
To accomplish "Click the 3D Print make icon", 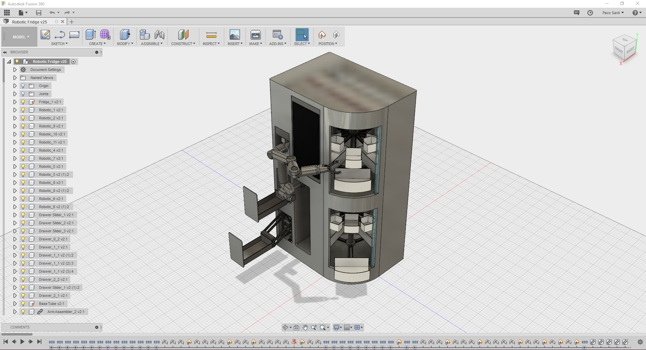I will [256, 35].
